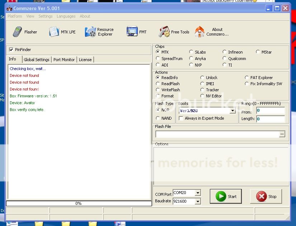Expand the Boots version dropdown

[232, 111]
